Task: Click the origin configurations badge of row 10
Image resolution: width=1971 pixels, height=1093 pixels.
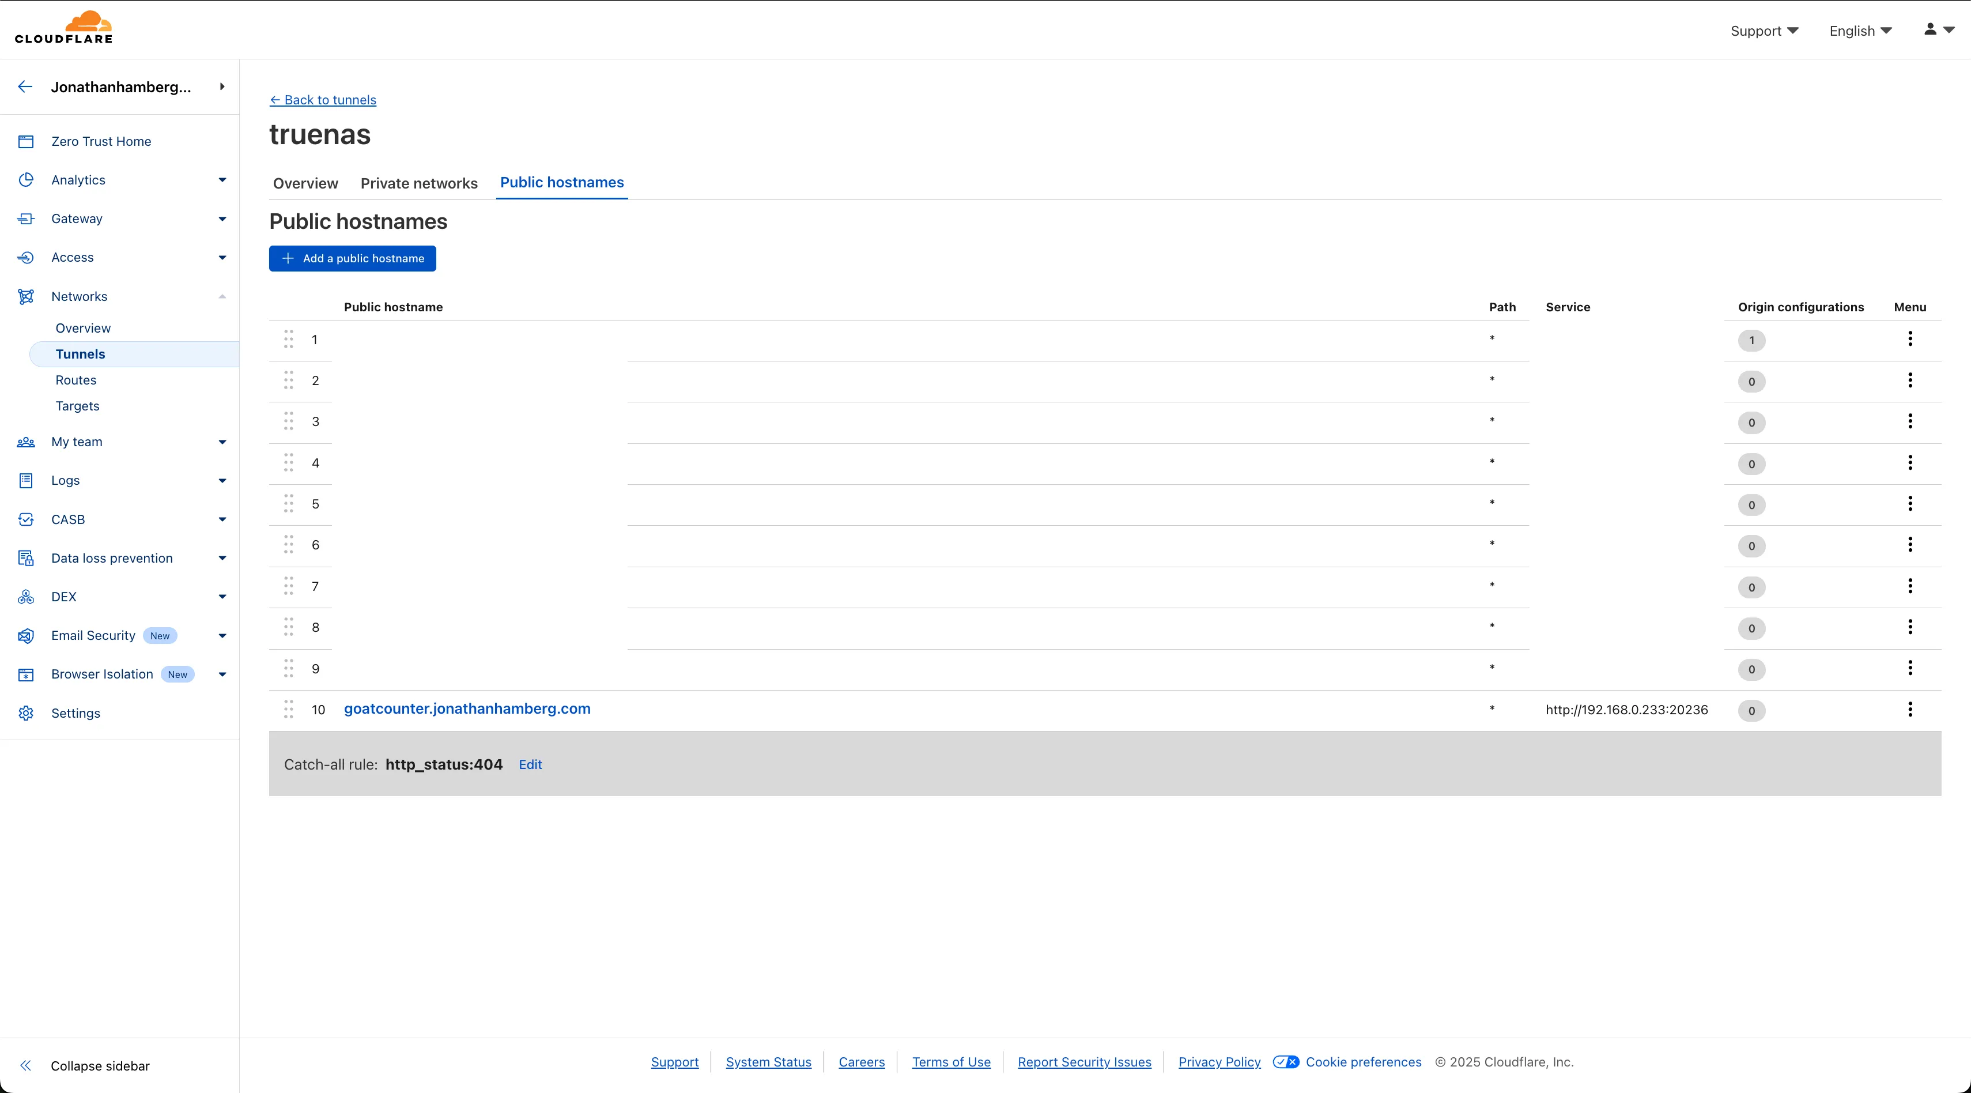Action: (1751, 711)
